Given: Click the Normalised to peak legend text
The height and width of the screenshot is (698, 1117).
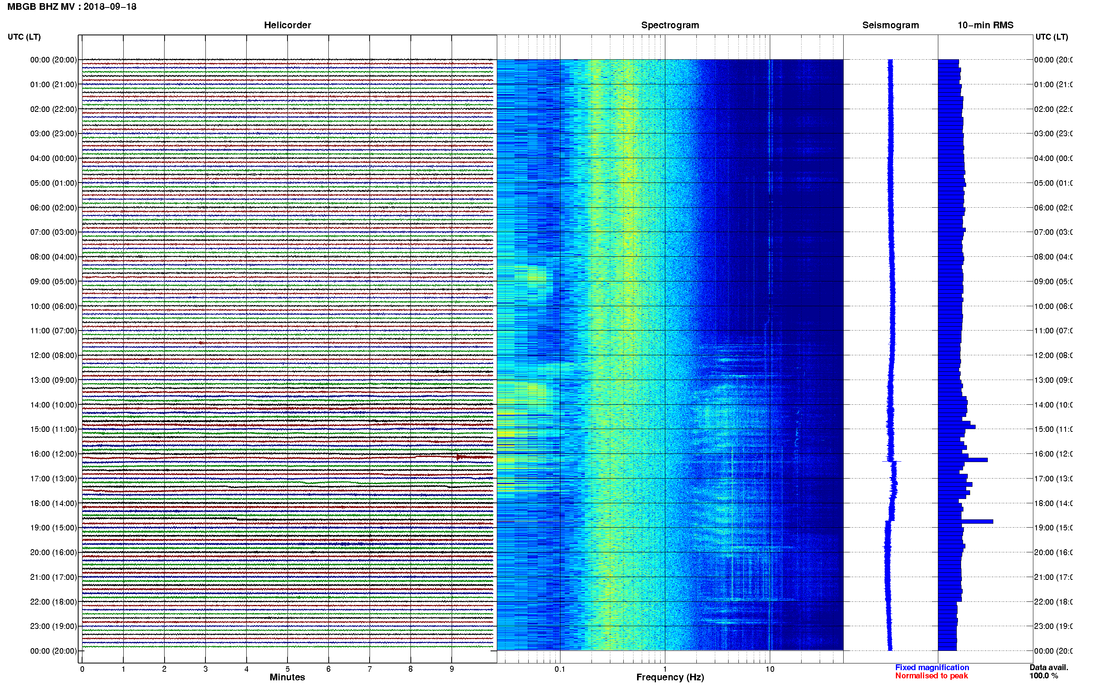Looking at the screenshot, I should click(931, 676).
